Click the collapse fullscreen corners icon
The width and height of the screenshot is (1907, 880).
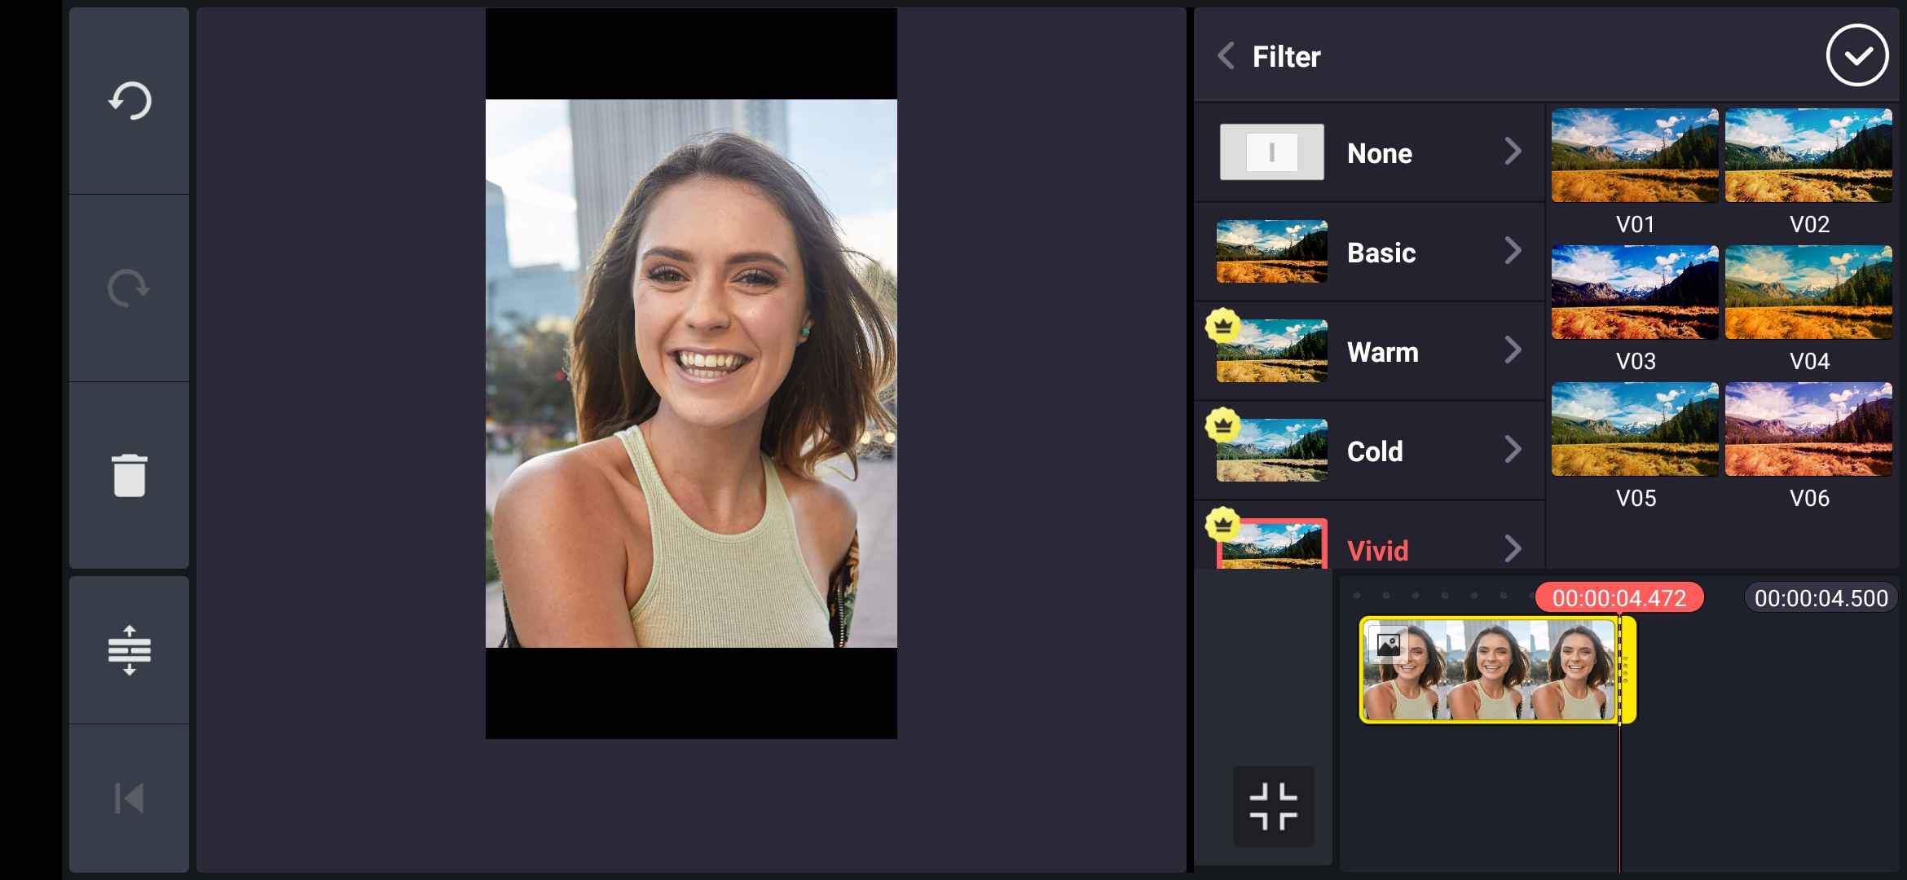[x=1273, y=806]
